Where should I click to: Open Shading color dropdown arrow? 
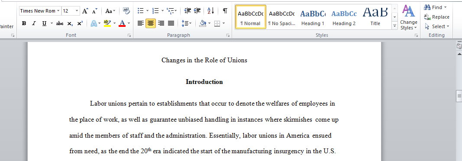pyautogui.click(x=209, y=23)
